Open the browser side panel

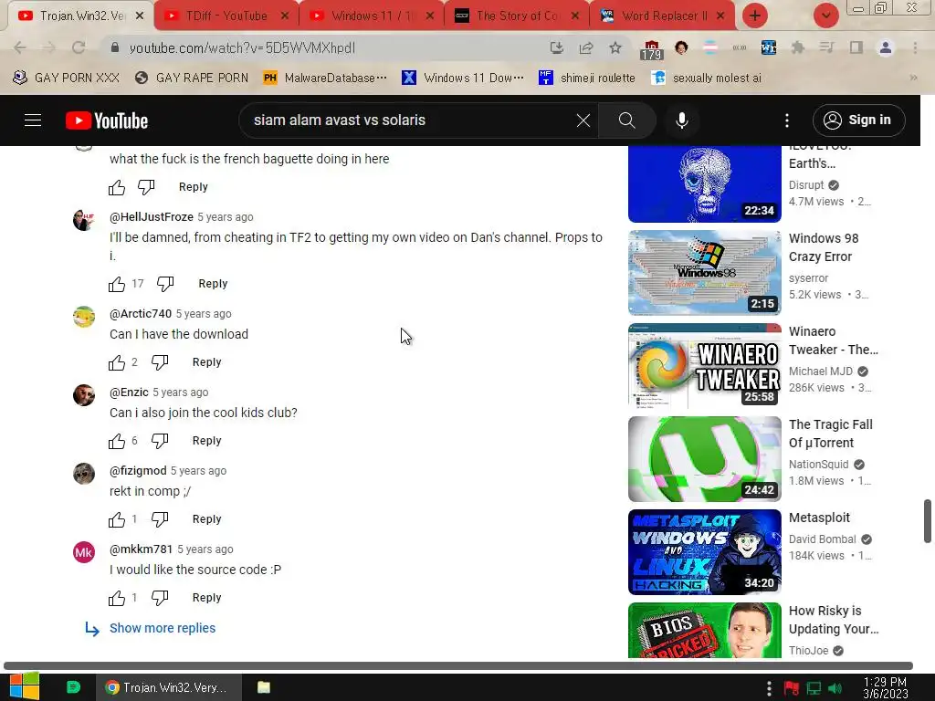pyautogui.click(x=856, y=47)
